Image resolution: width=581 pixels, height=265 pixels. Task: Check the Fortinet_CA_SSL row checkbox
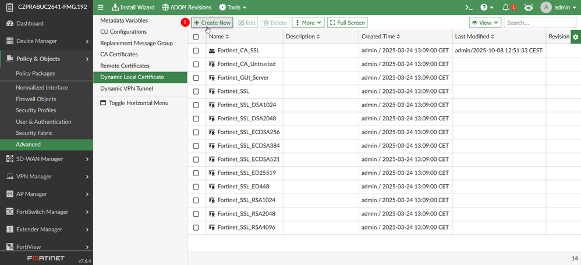coord(196,51)
